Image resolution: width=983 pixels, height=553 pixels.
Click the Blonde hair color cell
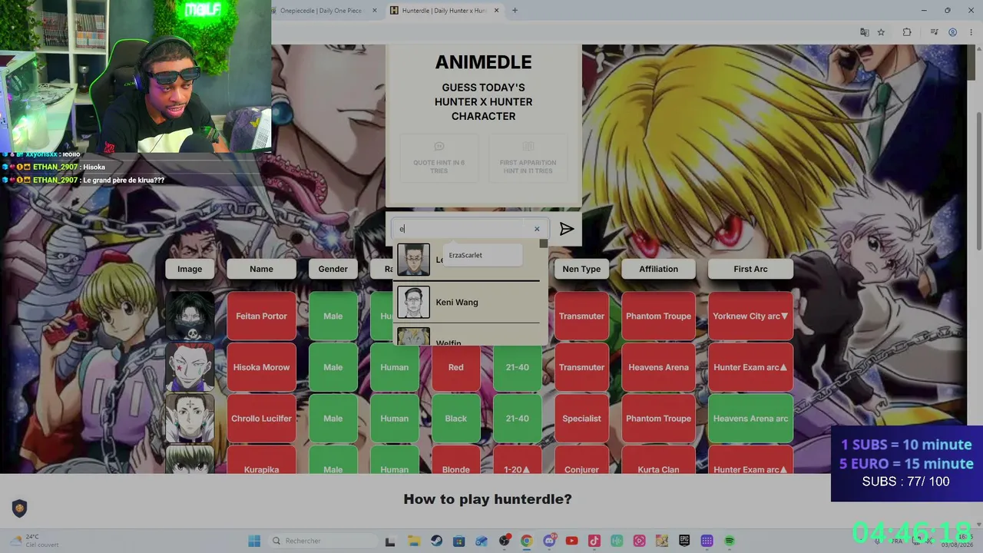coord(455,459)
